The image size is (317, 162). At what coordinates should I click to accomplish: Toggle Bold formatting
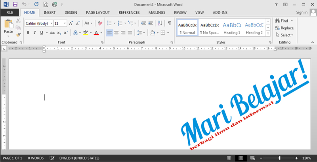pos(28,33)
